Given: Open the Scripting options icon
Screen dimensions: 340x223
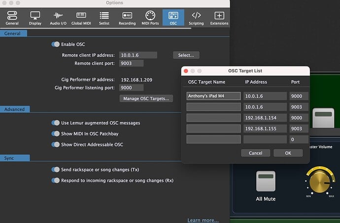Looking at the screenshot, I should click(196, 15).
